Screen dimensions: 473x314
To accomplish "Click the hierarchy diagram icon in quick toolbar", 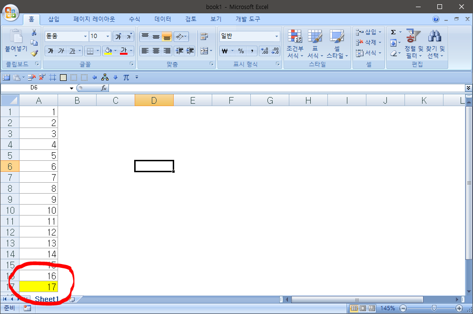I will [x=105, y=78].
